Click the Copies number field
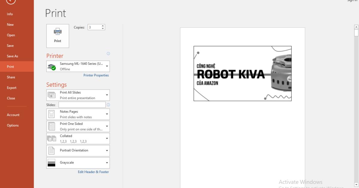Viewport: 359px width, 188px height. click(x=94, y=27)
